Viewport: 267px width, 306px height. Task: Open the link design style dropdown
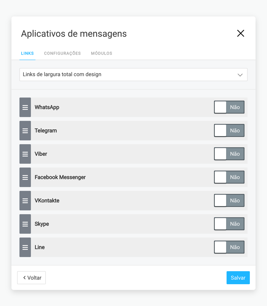tap(133, 75)
